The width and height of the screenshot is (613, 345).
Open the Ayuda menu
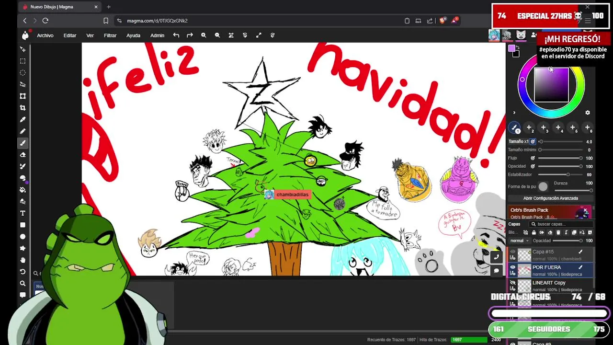[x=133, y=35]
